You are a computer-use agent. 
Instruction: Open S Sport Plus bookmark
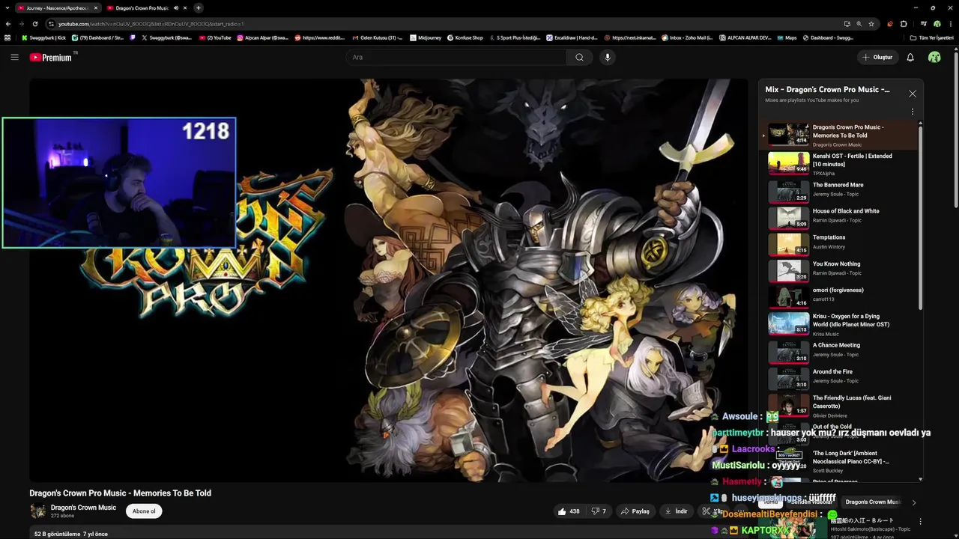point(515,37)
